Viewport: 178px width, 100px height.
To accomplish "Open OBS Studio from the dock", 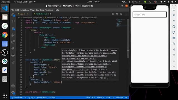I will click(5, 52).
